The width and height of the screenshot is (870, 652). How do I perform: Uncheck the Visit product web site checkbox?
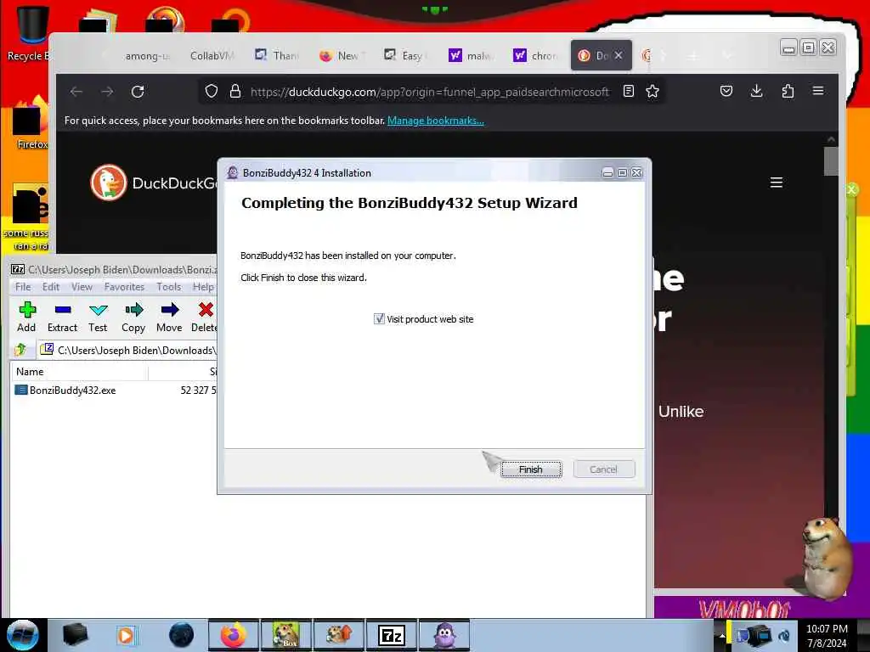[x=379, y=319]
